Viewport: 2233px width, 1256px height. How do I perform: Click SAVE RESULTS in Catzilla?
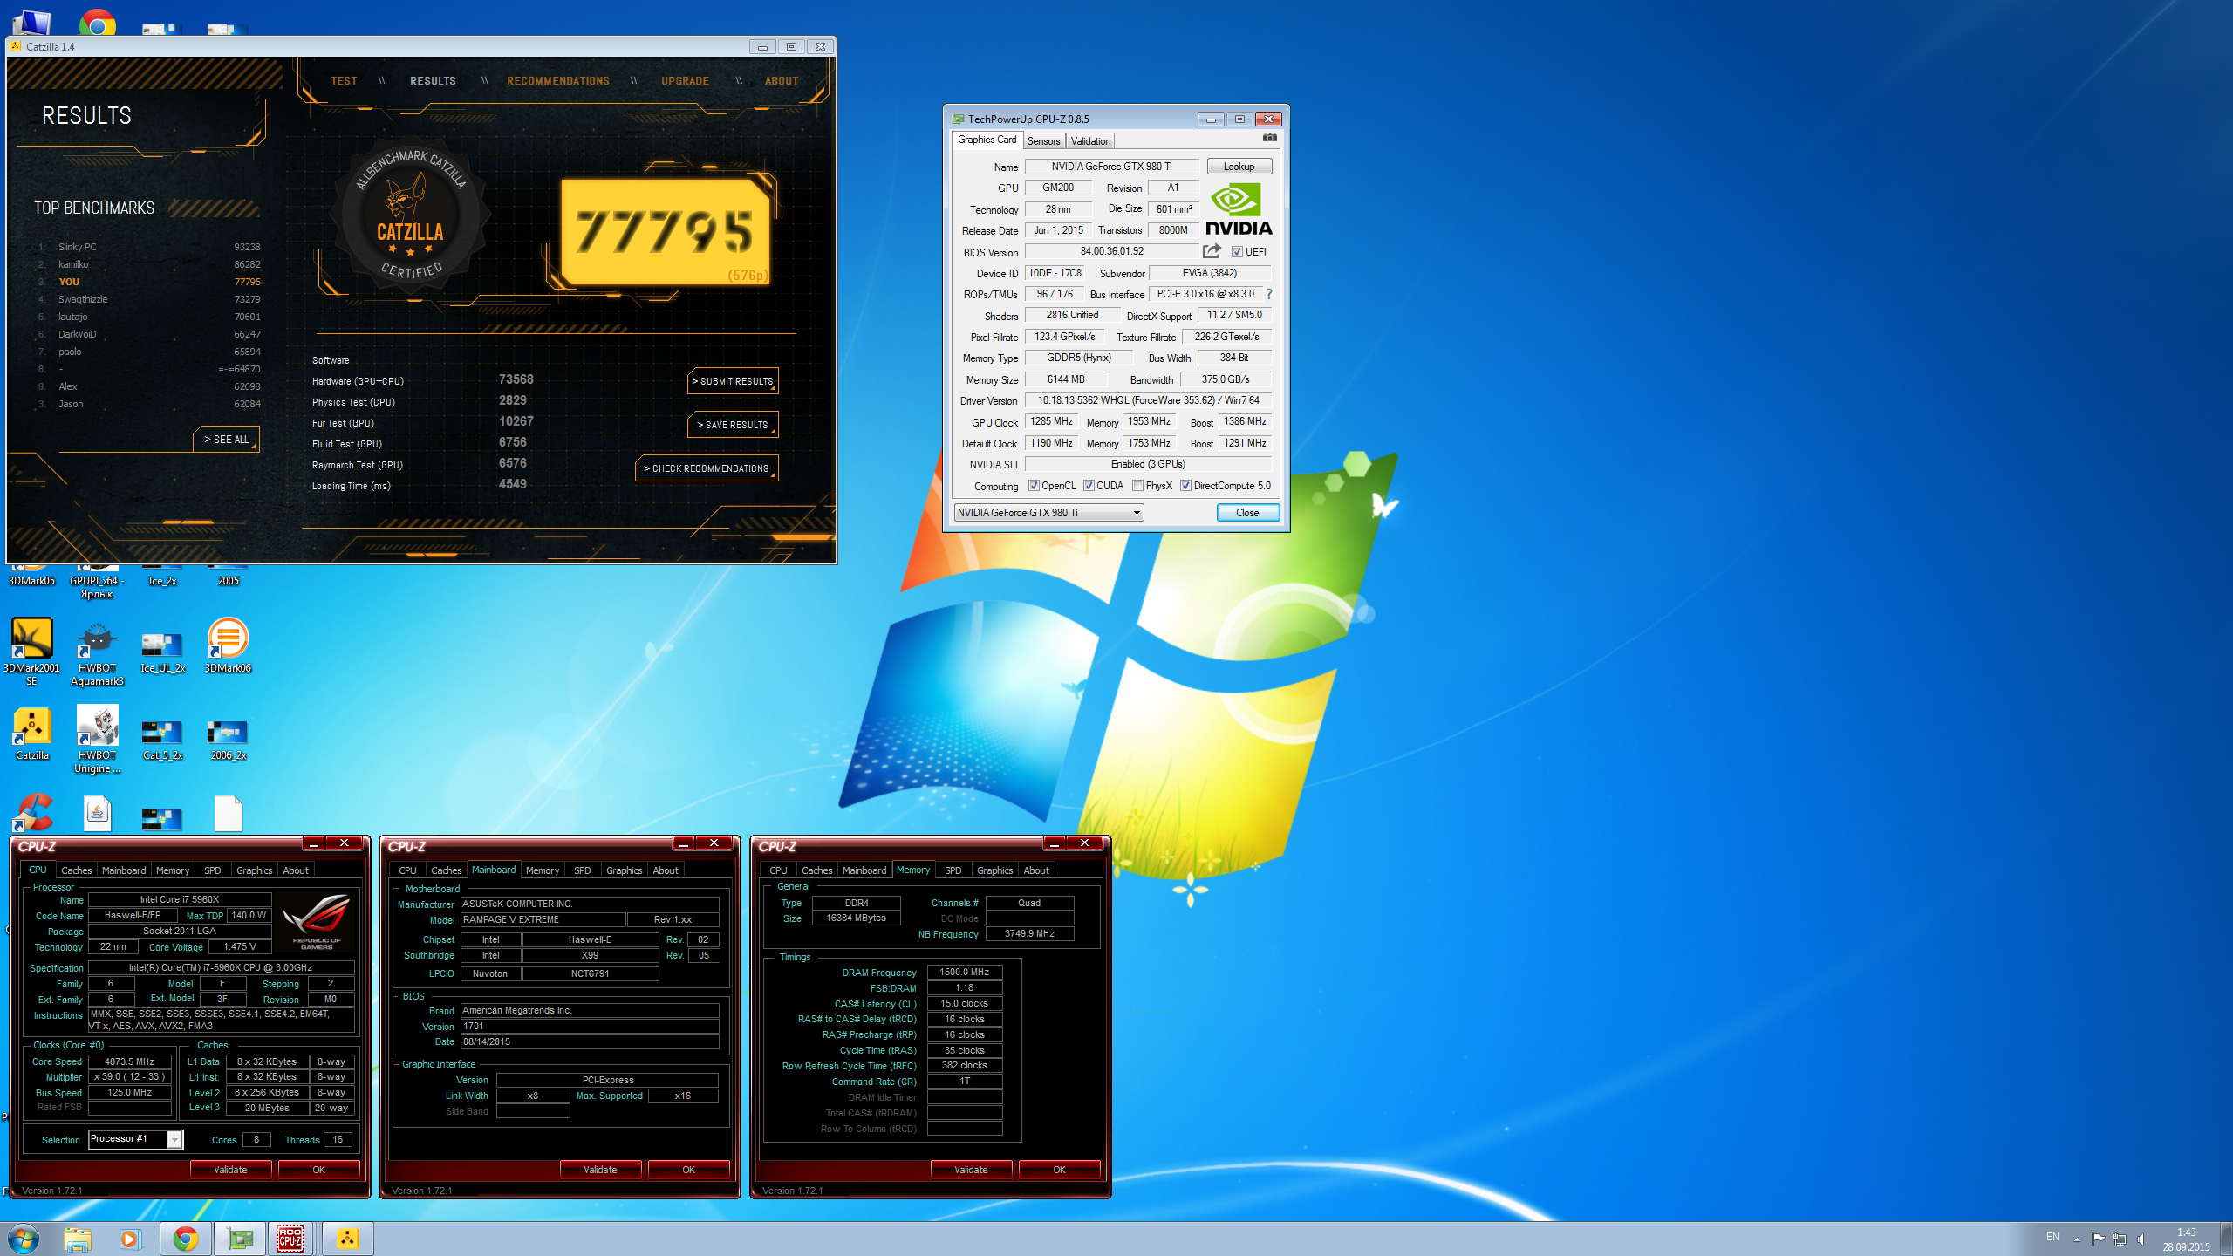[733, 425]
